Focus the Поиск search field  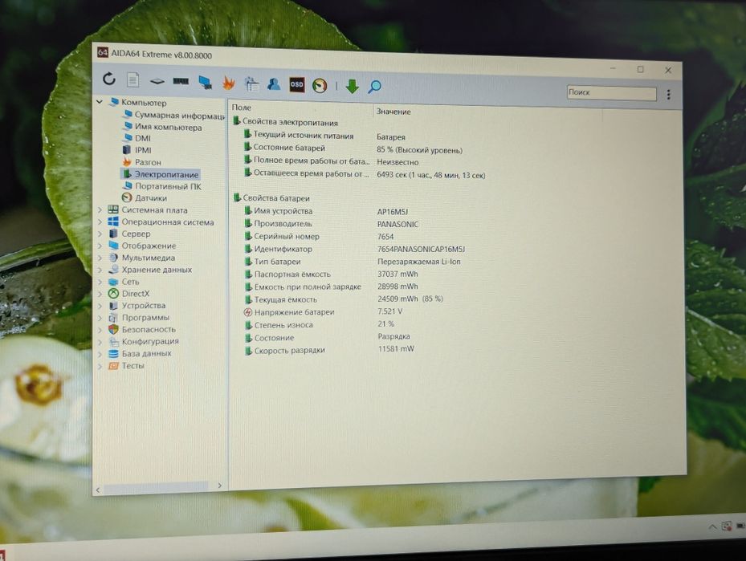[x=611, y=93]
